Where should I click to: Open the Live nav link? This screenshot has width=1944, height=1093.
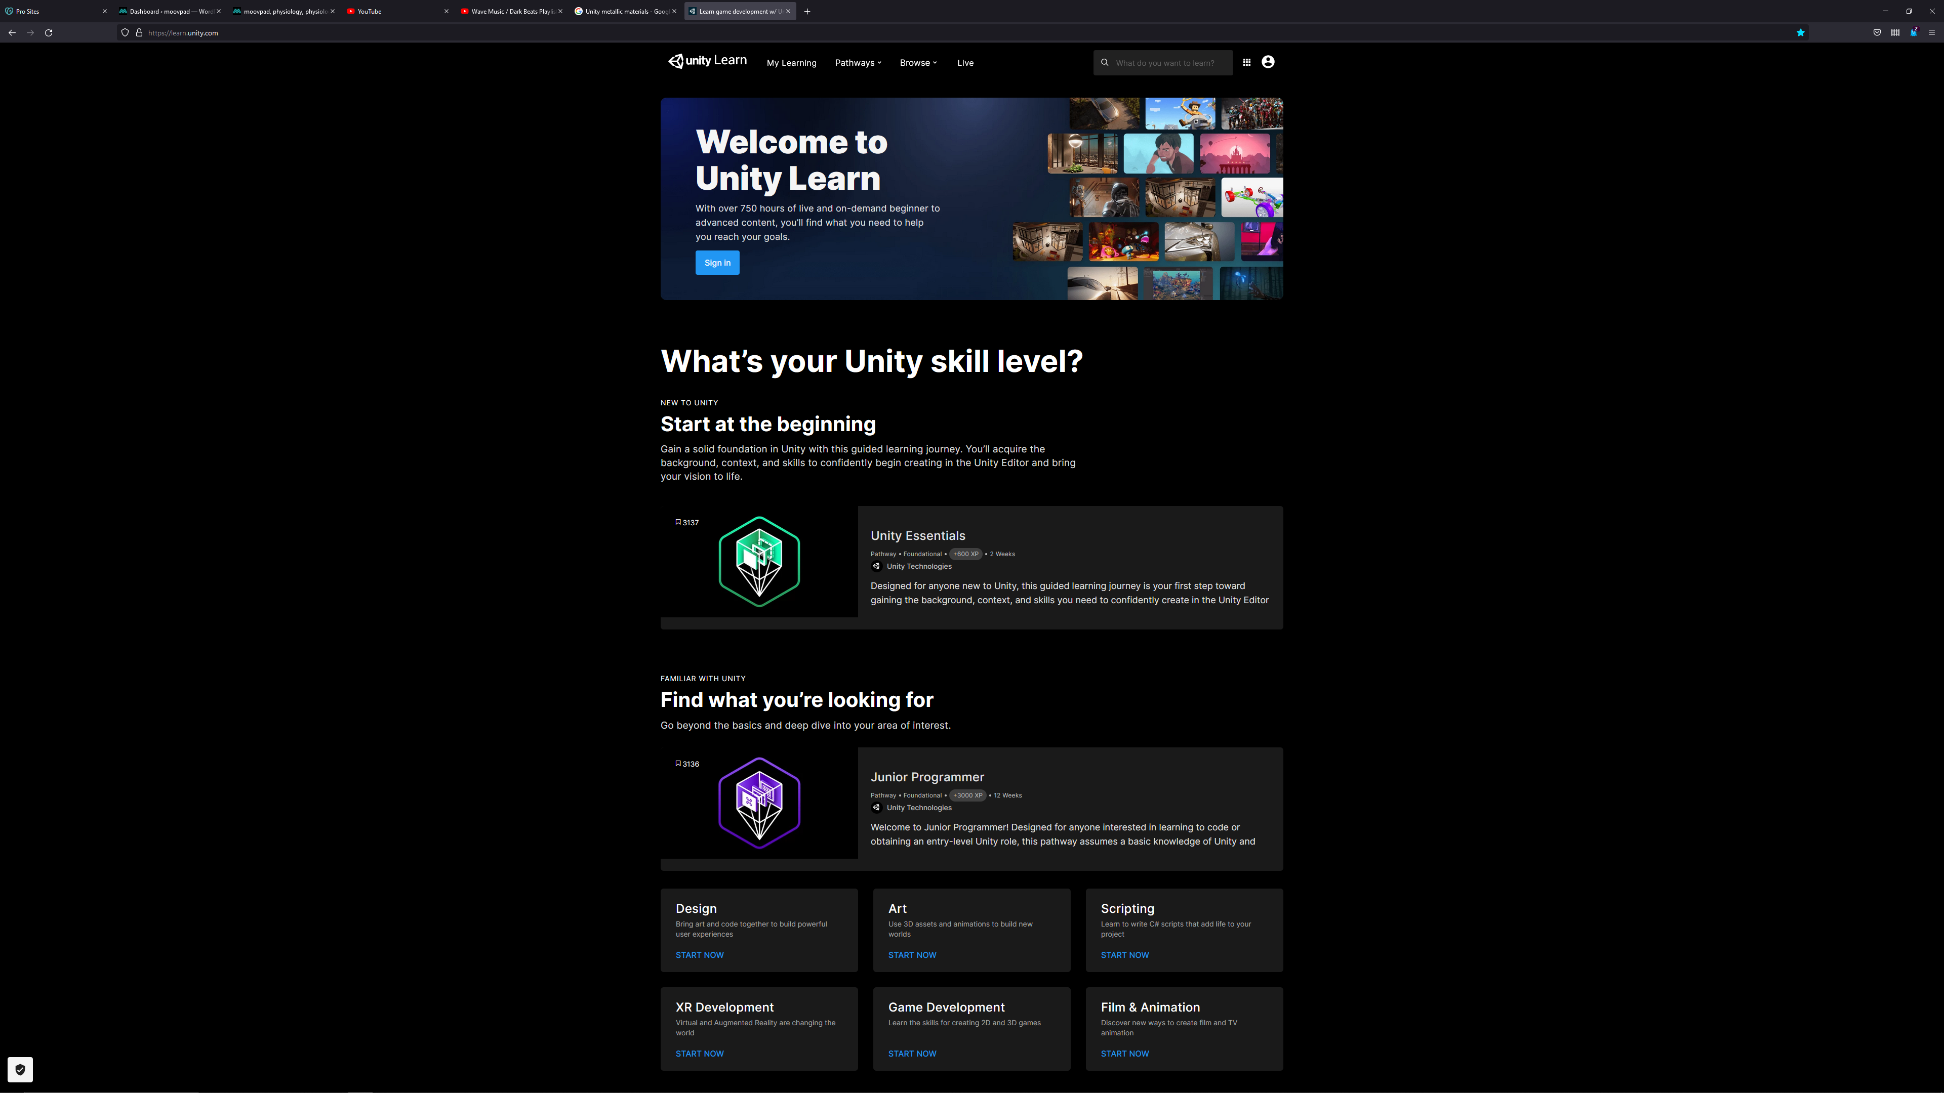click(x=965, y=63)
